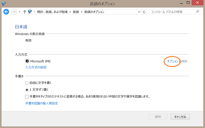Refresh the page with refresh icon

pos(144,12)
